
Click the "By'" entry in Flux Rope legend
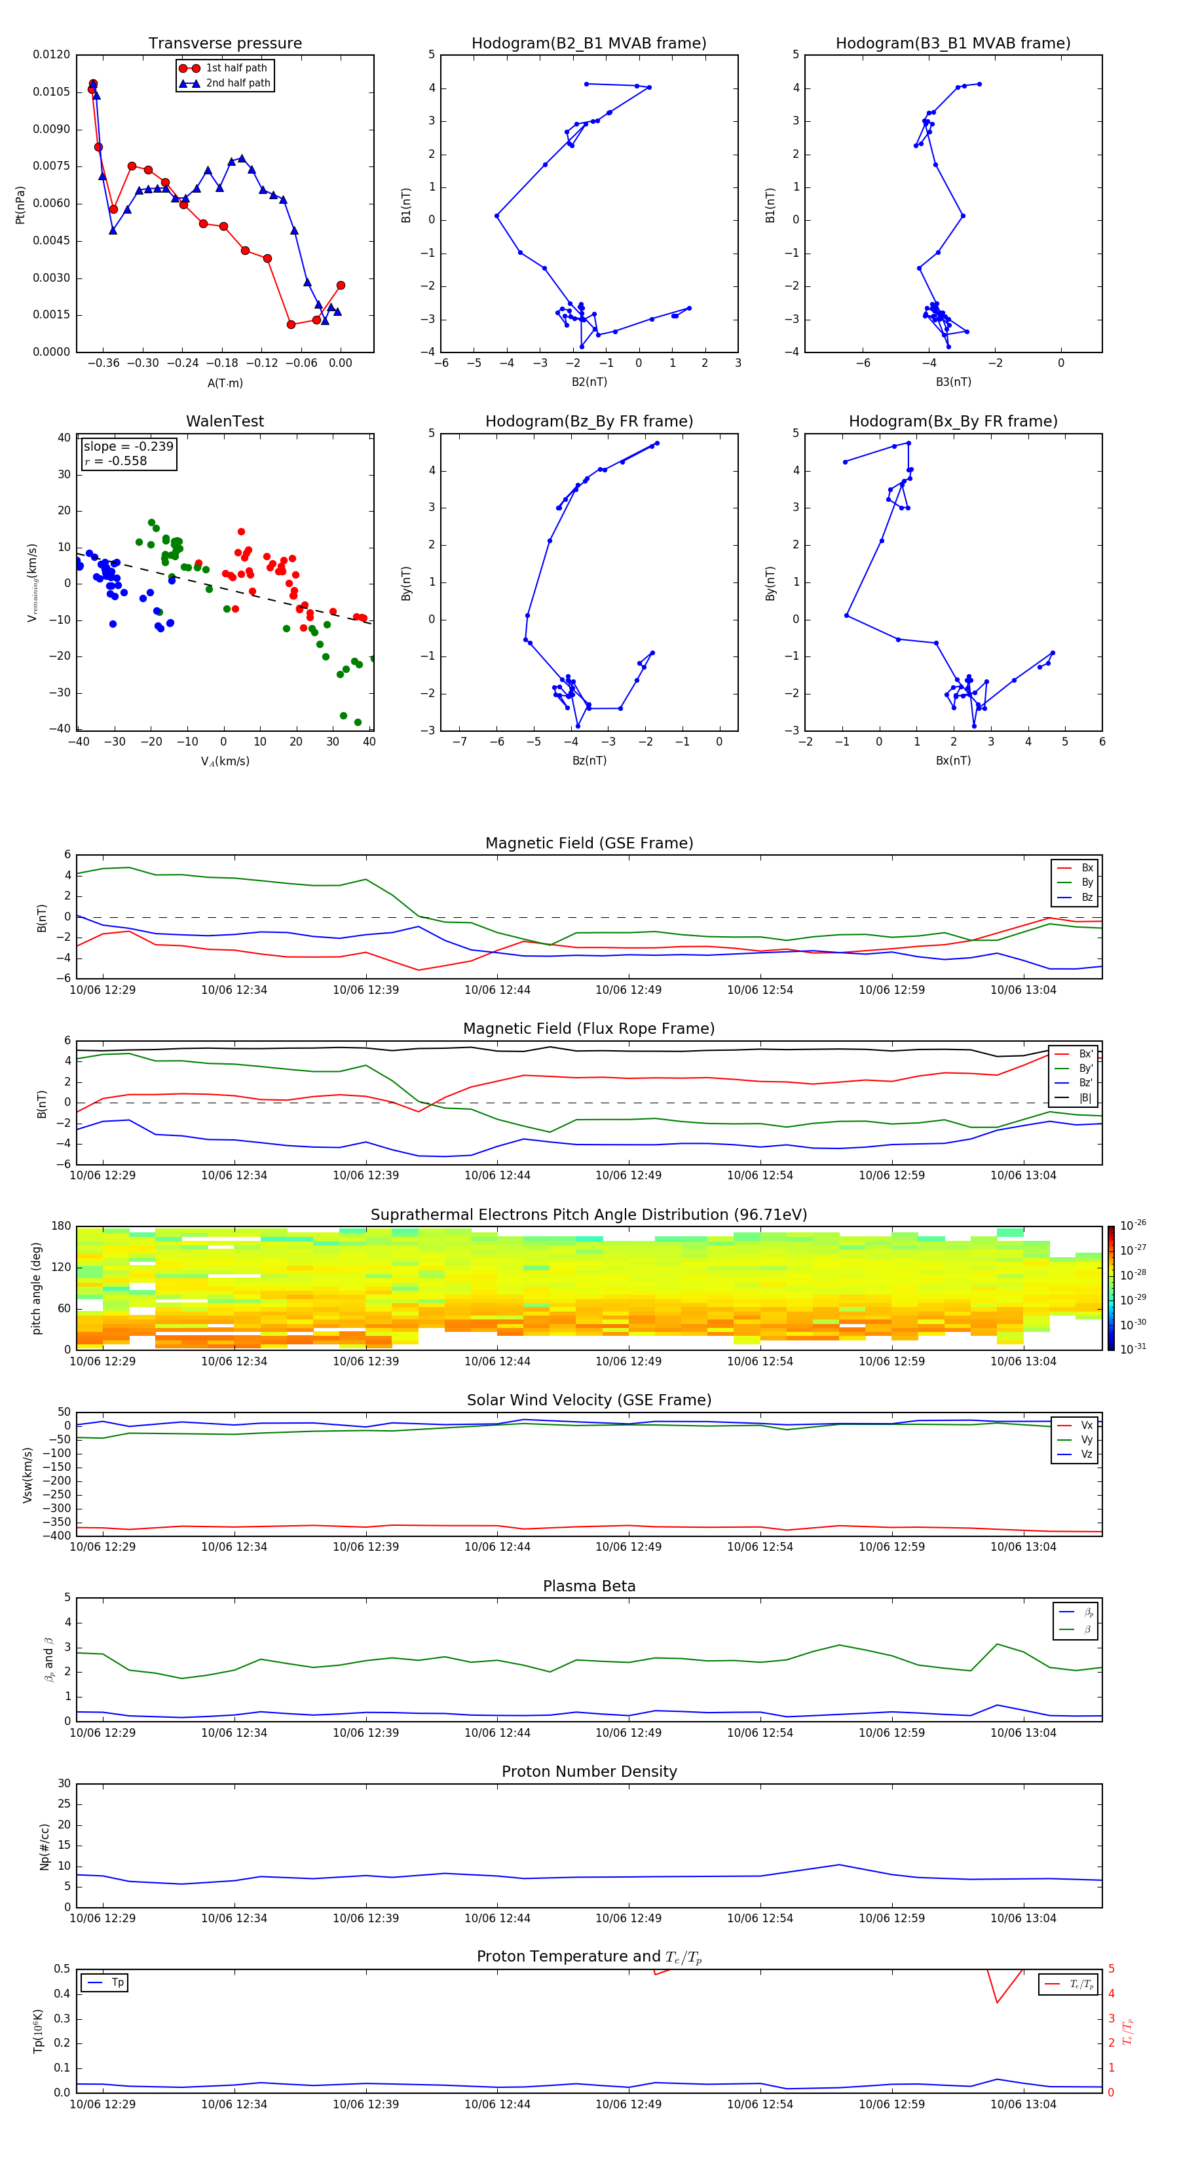(1075, 1069)
